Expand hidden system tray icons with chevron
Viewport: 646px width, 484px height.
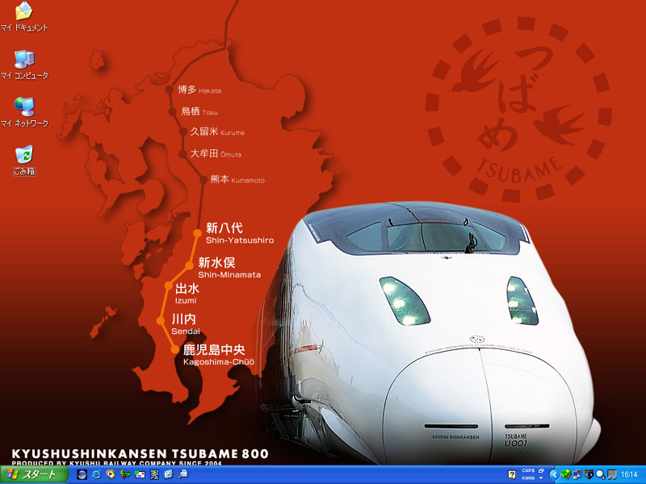(x=555, y=474)
